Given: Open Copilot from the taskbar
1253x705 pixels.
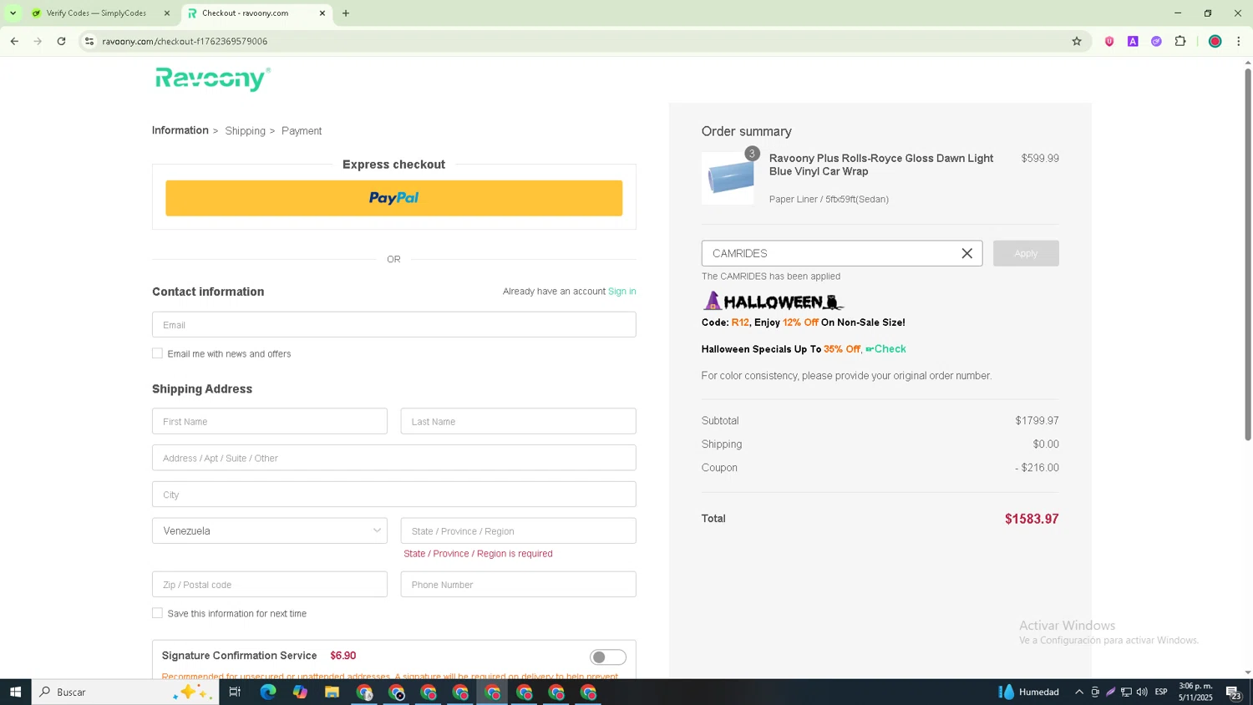Looking at the screenshot, I should (x=300, y=692).
